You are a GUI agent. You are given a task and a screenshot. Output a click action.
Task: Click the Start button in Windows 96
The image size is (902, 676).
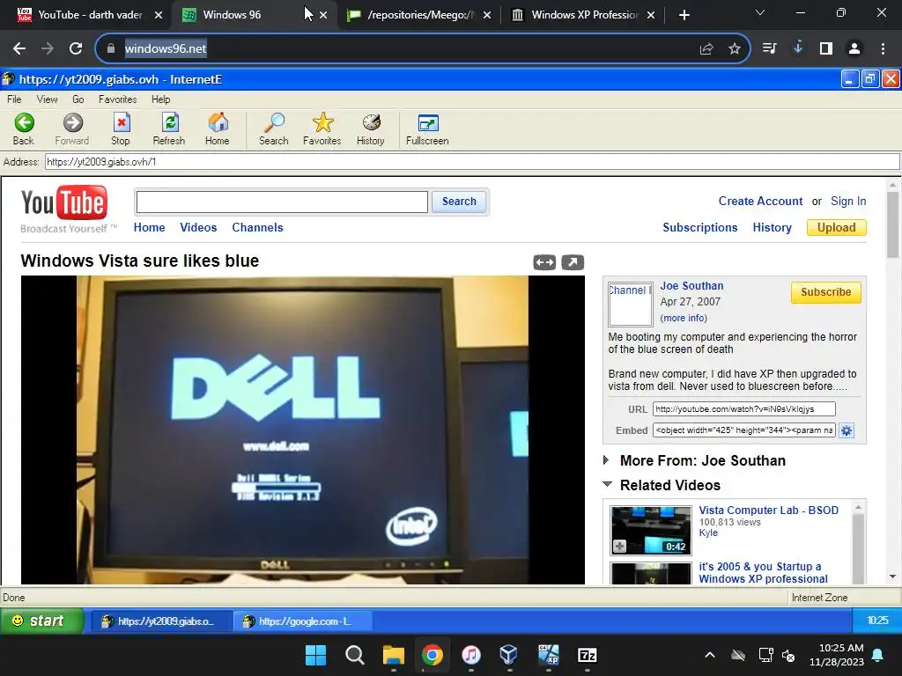tap(42, 621)
